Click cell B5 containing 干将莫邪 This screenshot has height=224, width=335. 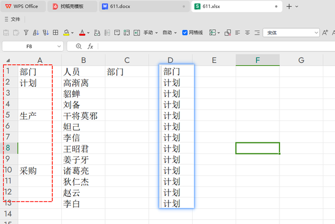click(x=83, y=115)
